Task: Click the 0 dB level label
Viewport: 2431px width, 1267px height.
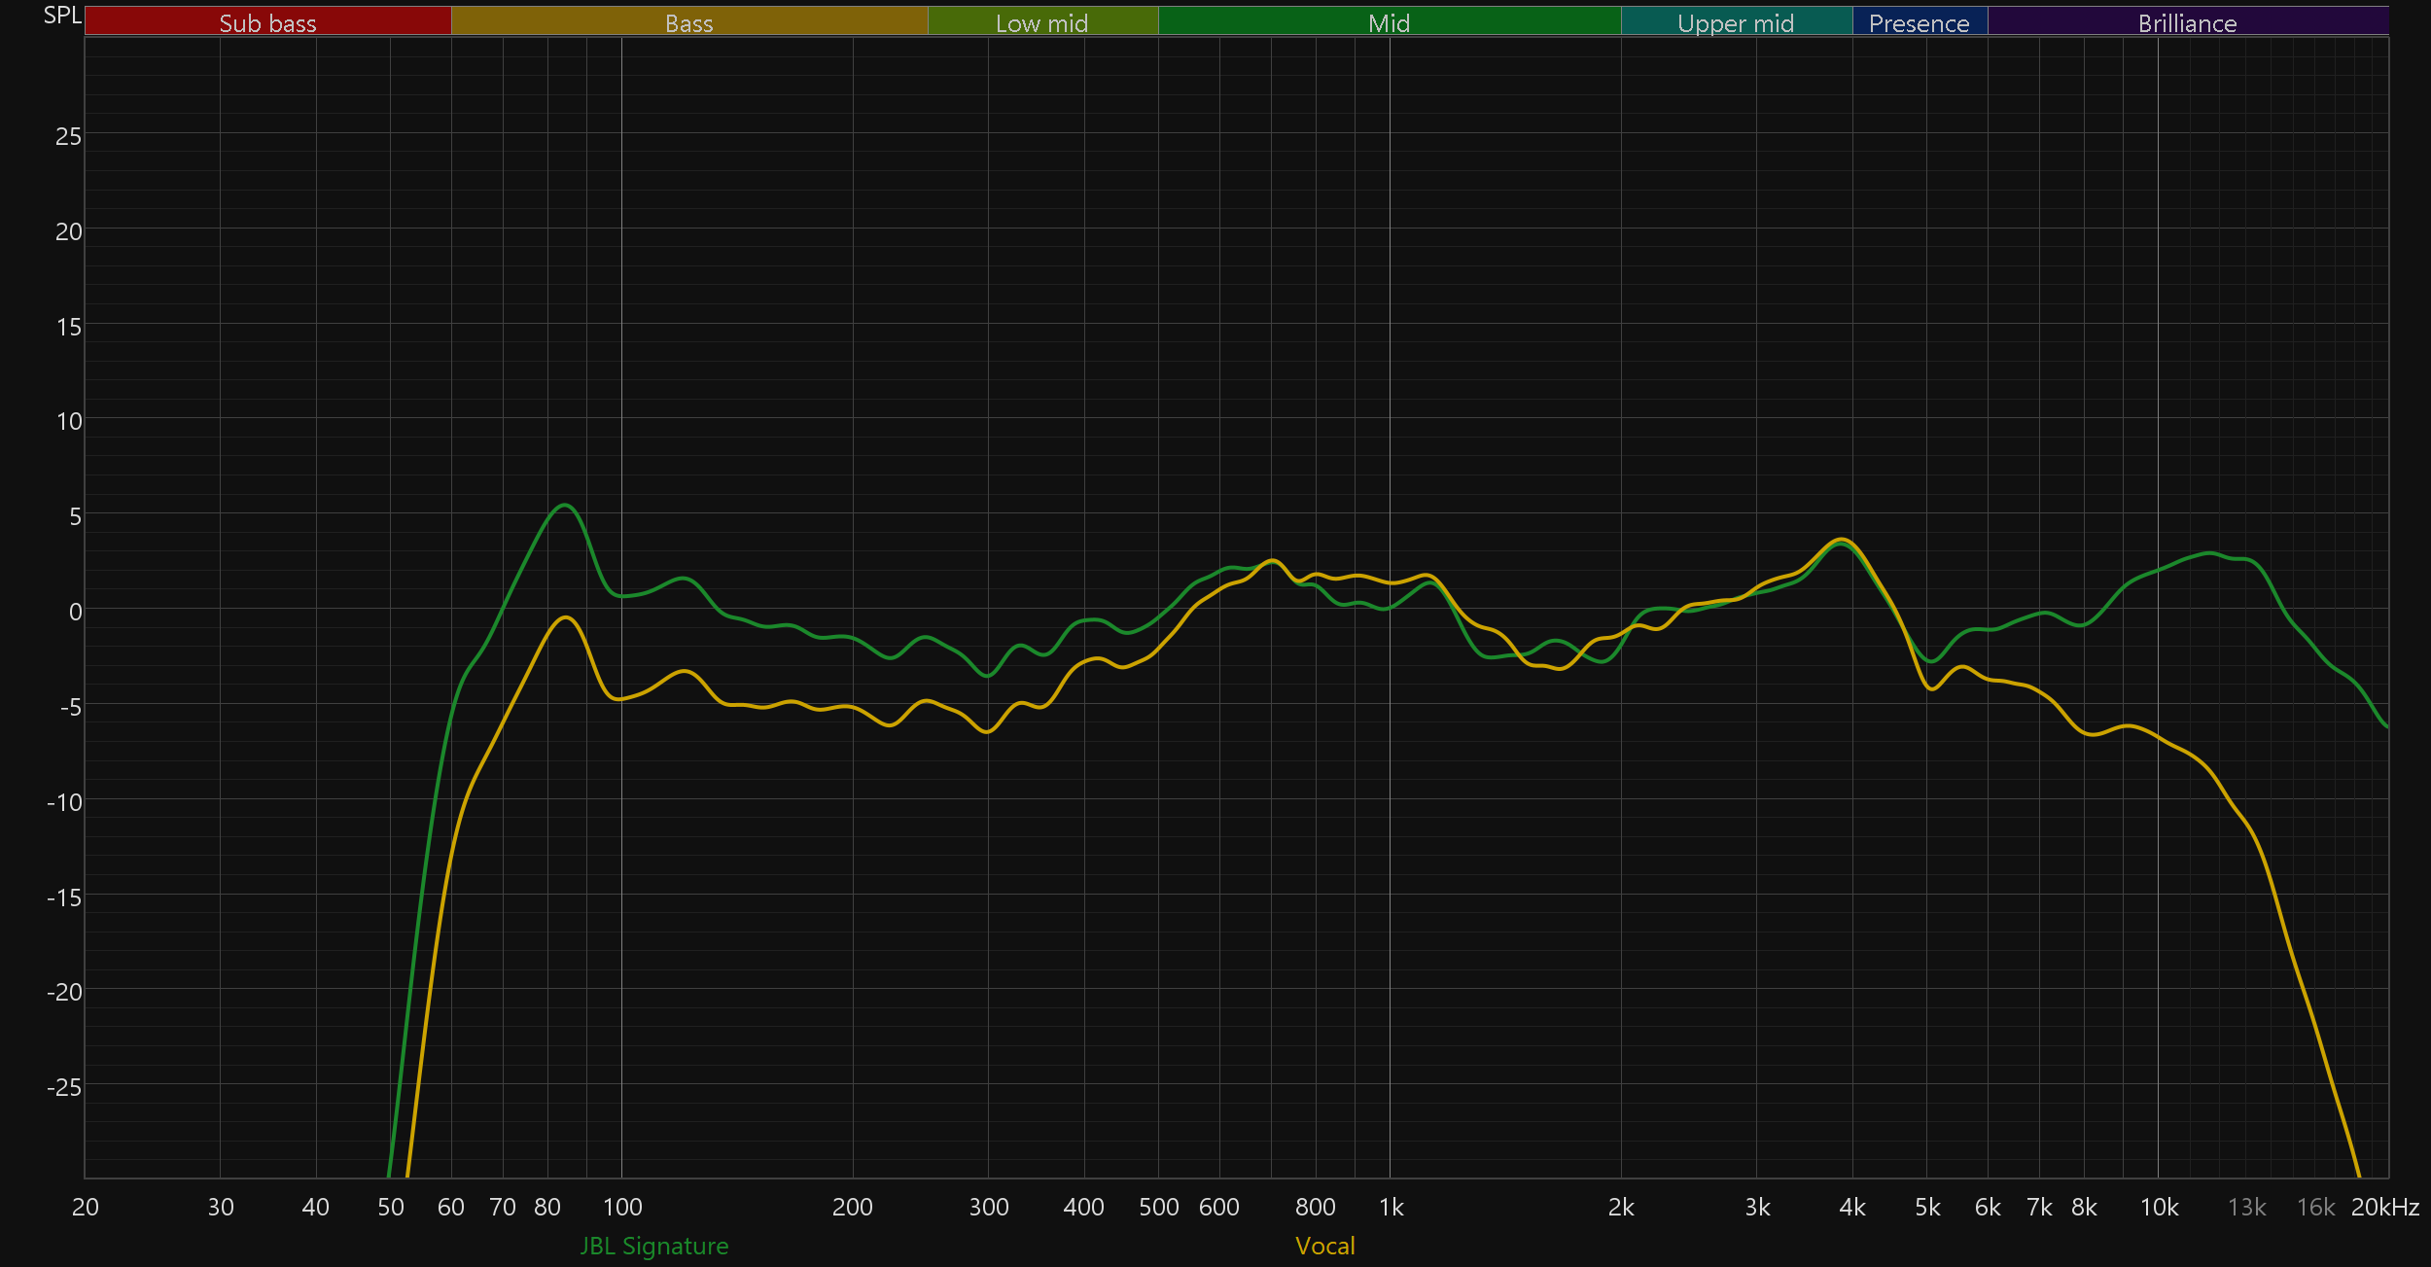Action: point(75,612)
